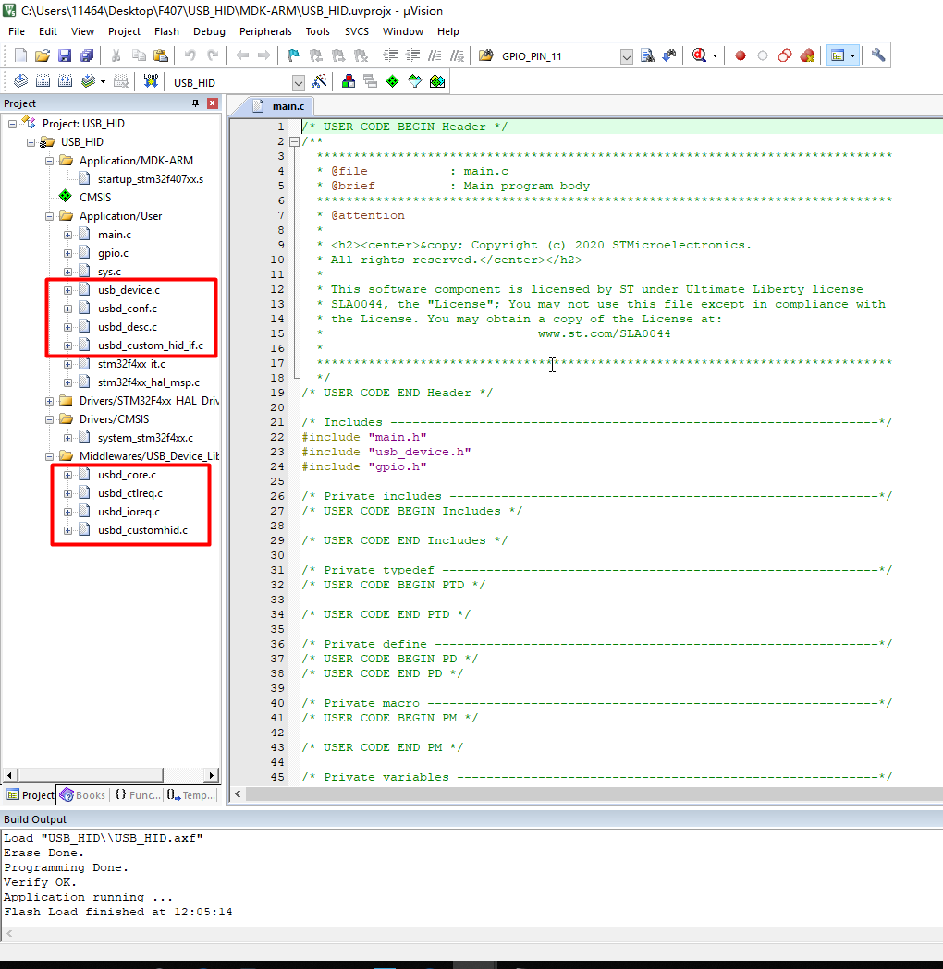Rebuild all target files
Screen dimensions: 943x969
click(x=65, y=80)
